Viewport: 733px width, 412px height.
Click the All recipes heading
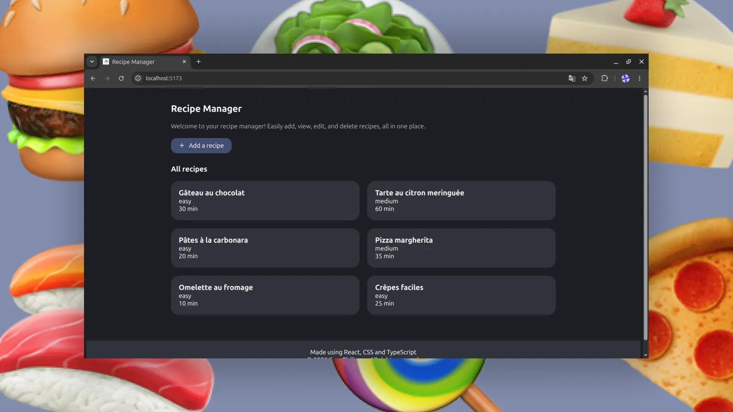[189, 169]
